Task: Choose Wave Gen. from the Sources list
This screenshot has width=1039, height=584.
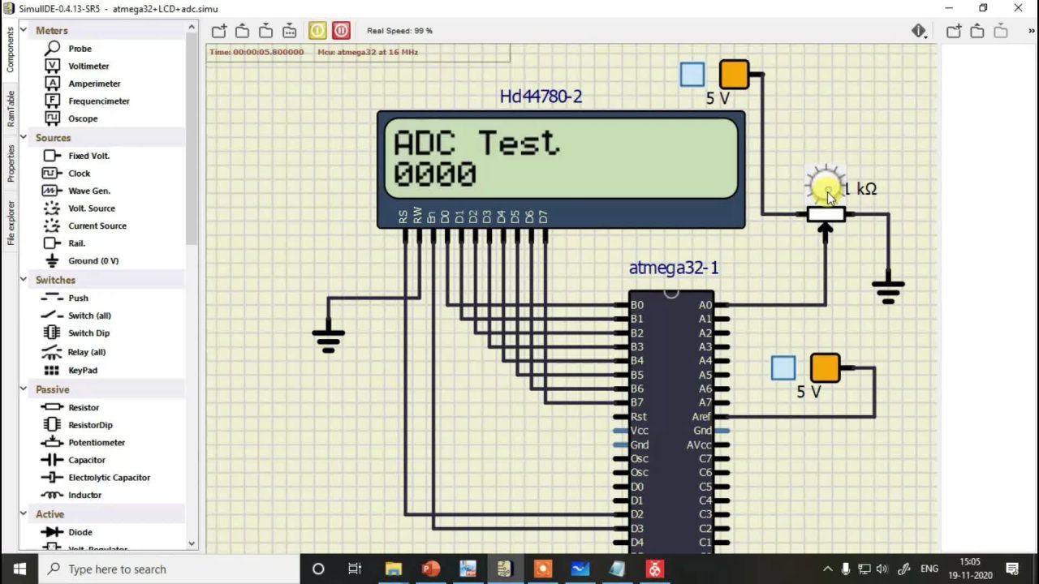Action: point(88,191)
